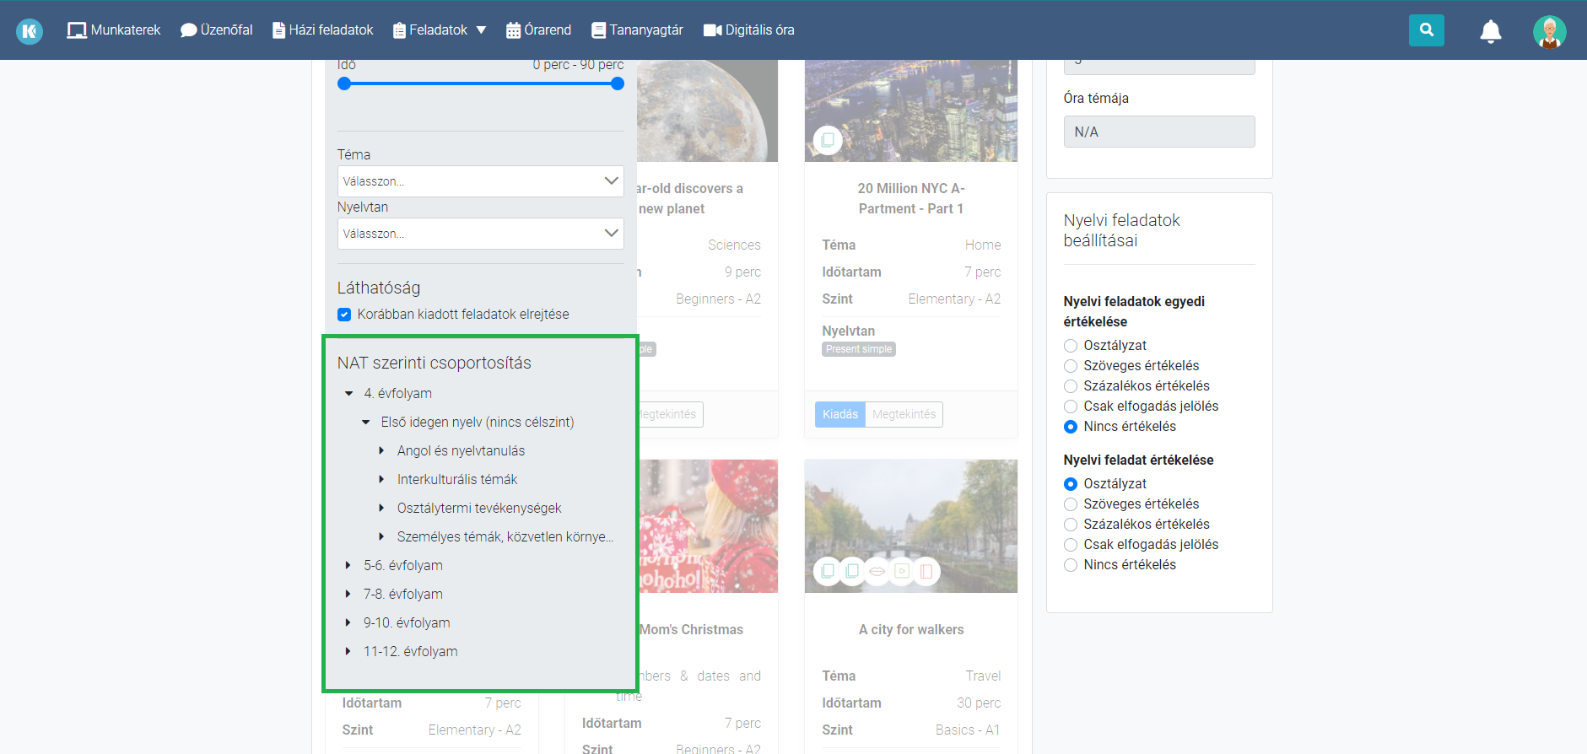Screen dimensions: 1587x754
Task: Click the Üzenőfal speech bubble icon
Action: point(188,30)
